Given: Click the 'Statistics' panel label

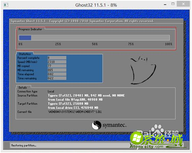Looking at the screenshot, I should [25, 54].
